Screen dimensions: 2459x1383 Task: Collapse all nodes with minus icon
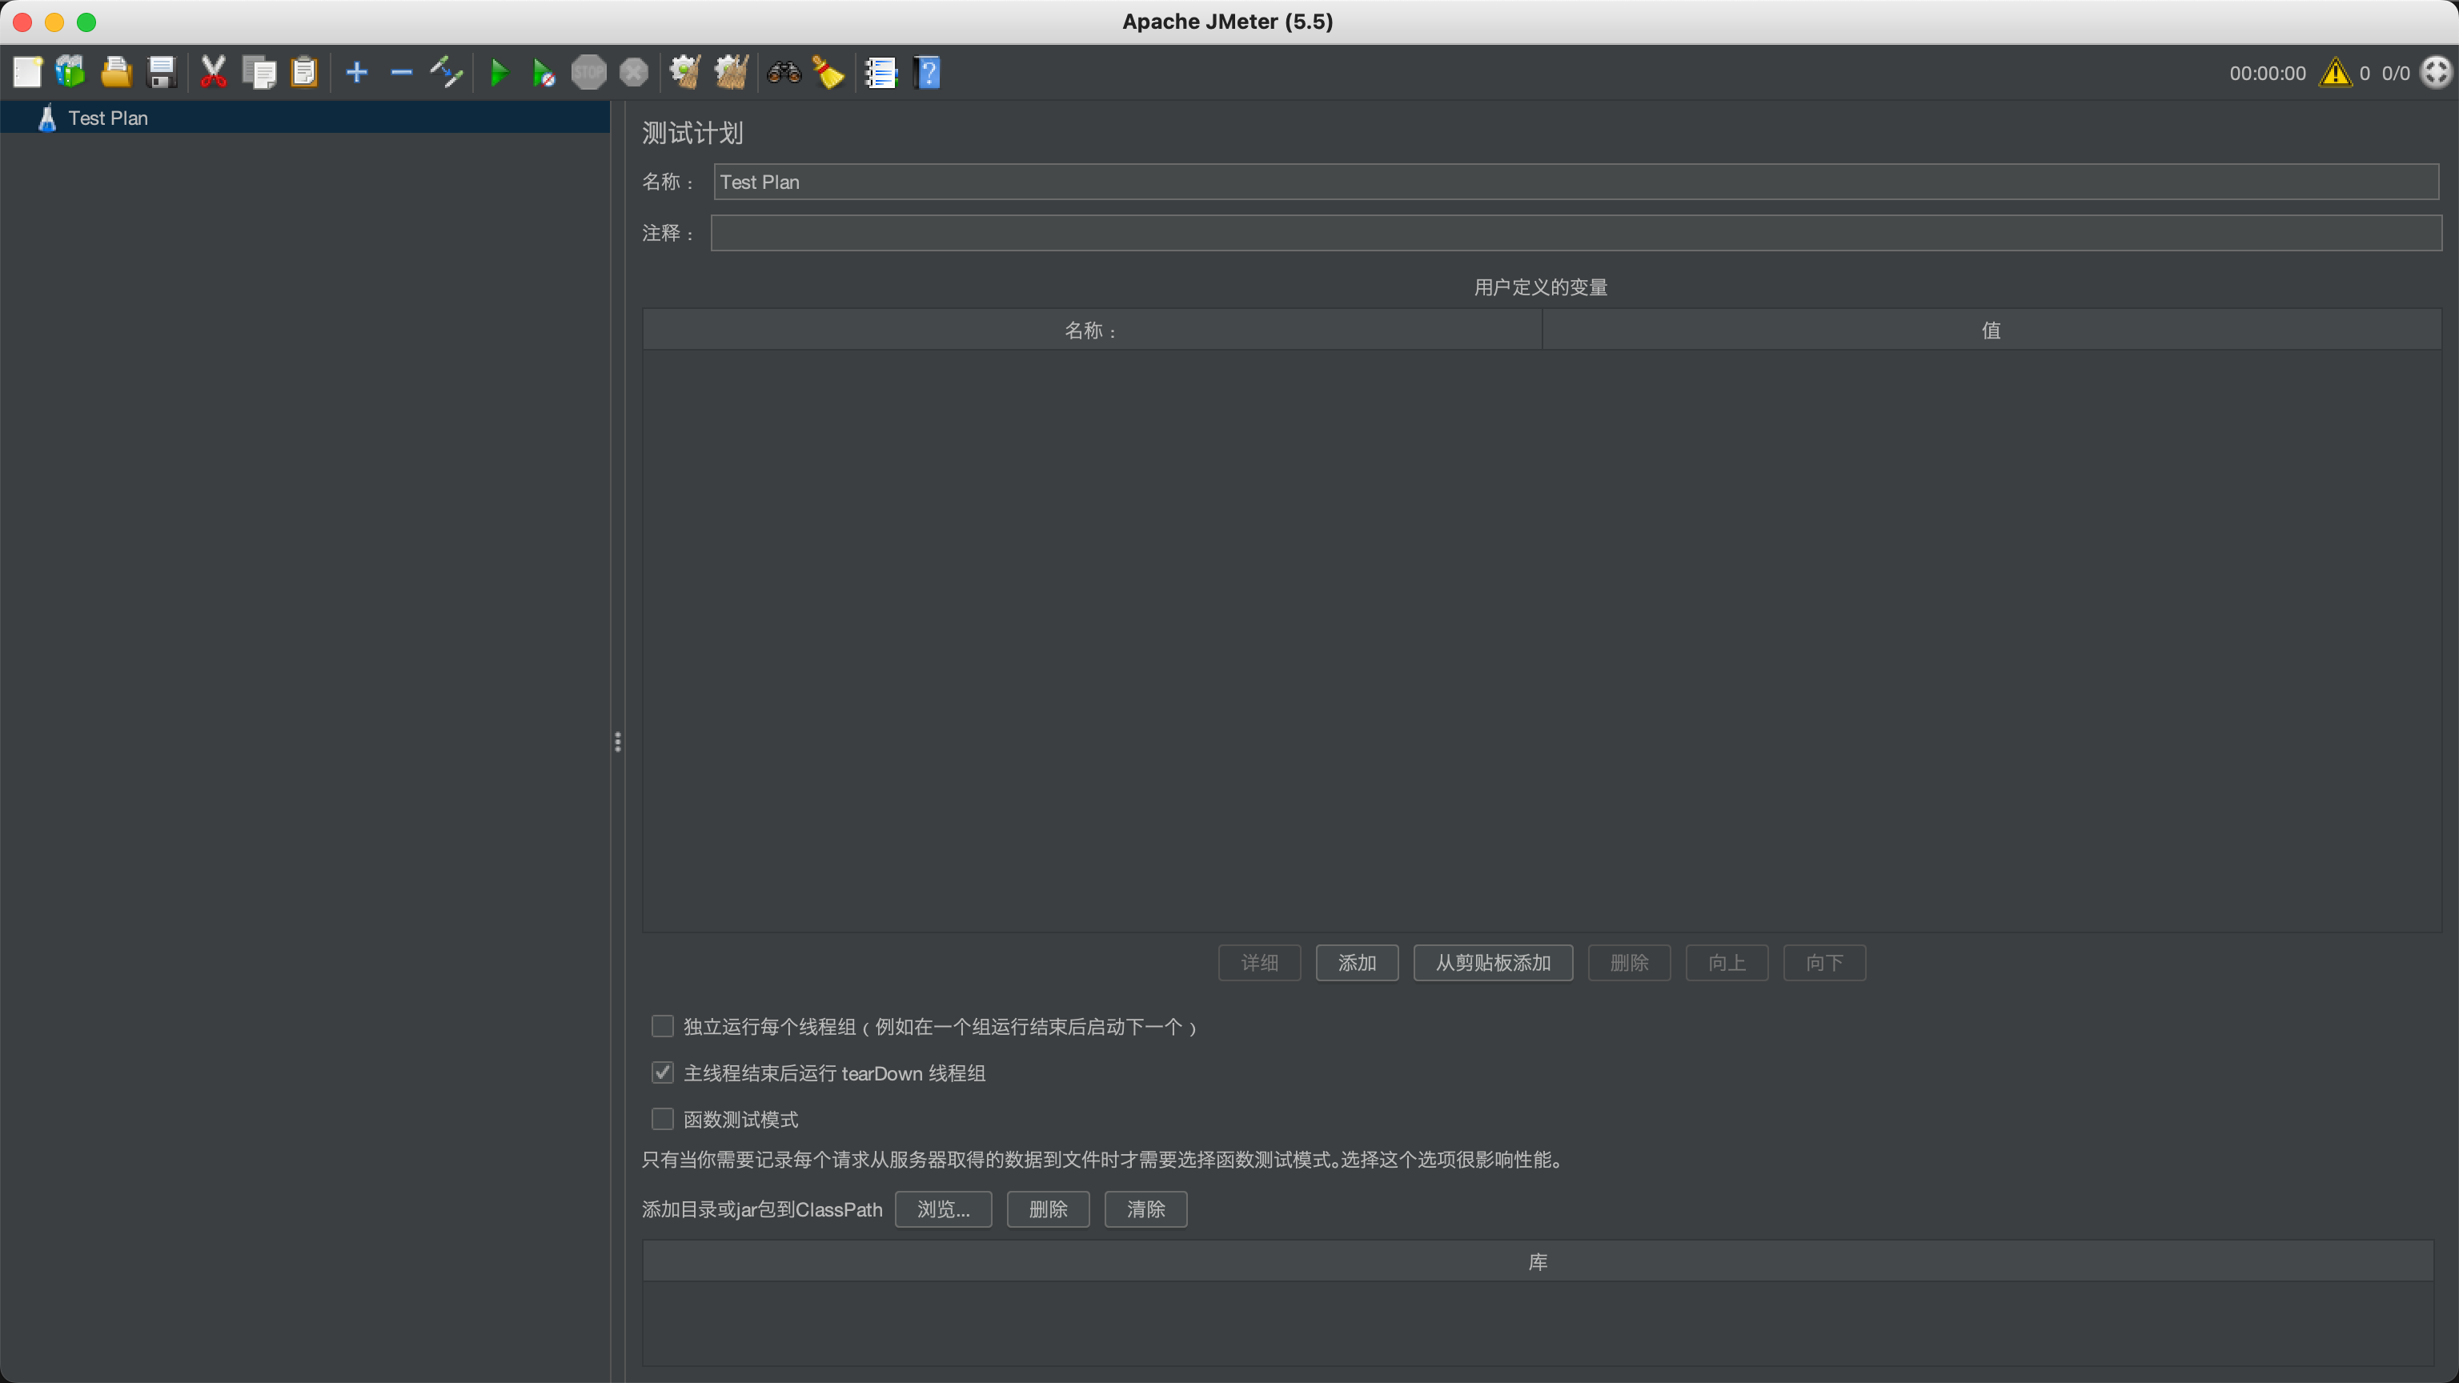point(402,73)
